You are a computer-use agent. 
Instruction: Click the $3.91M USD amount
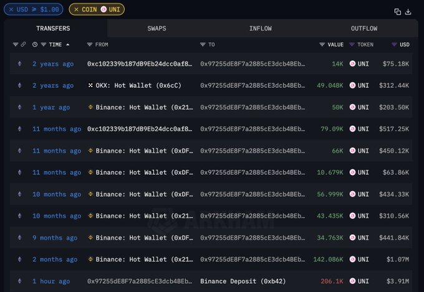click(398, 281)
